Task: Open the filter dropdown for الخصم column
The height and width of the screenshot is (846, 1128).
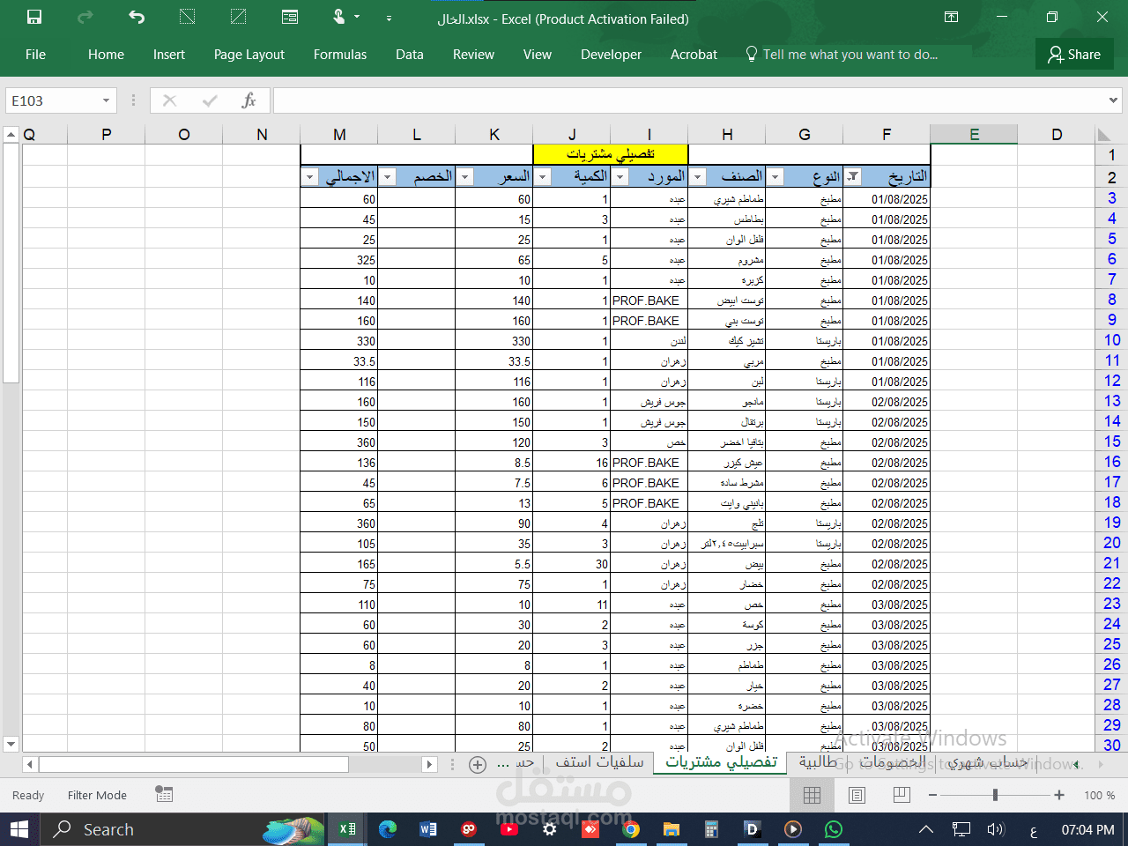Action: point(388,176)
